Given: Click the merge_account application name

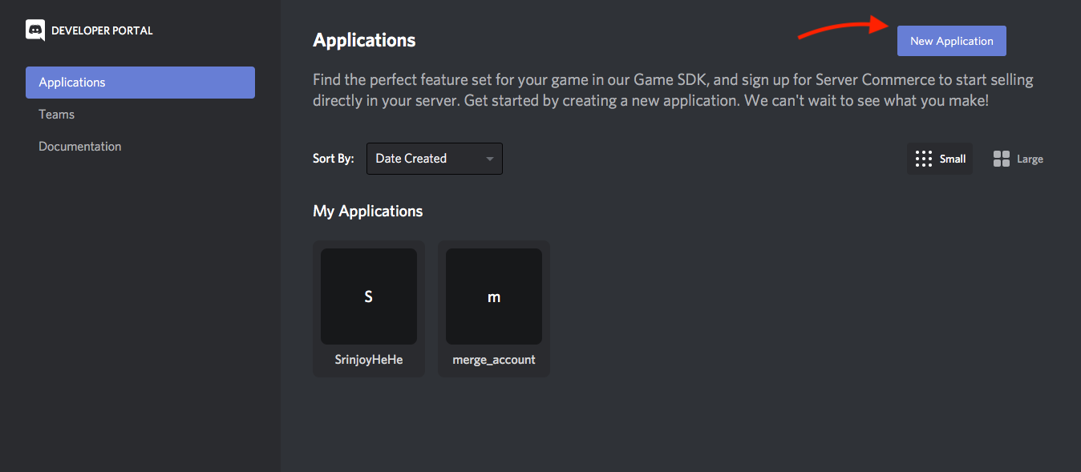Looking at the screenshot, I should [x=494, y=360].
